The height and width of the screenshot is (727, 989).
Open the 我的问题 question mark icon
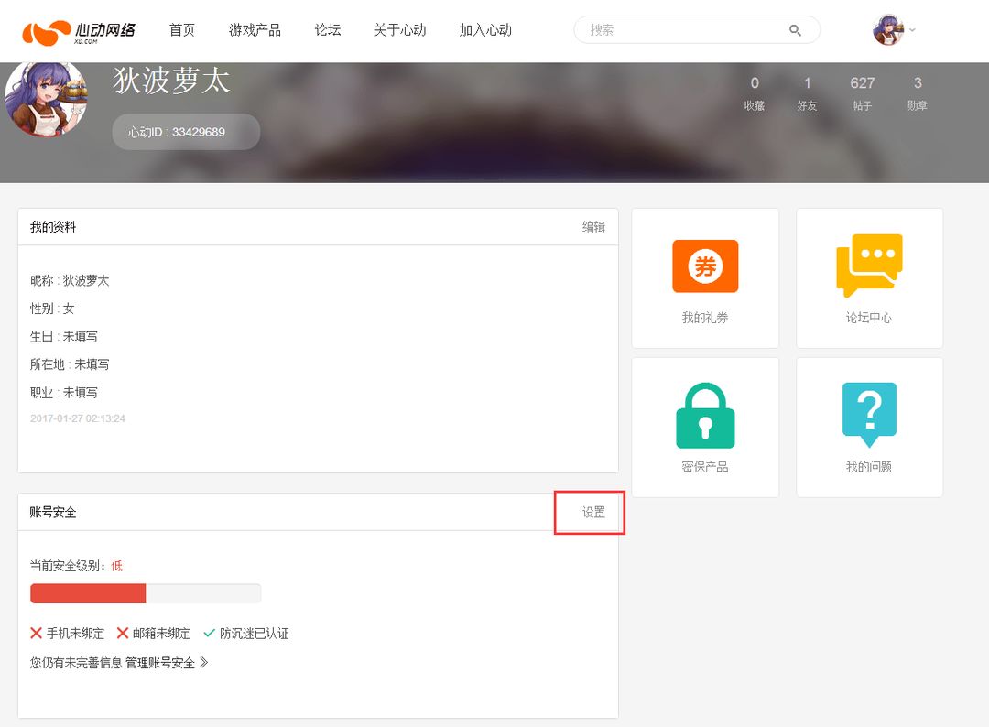[x=869, y=415]
